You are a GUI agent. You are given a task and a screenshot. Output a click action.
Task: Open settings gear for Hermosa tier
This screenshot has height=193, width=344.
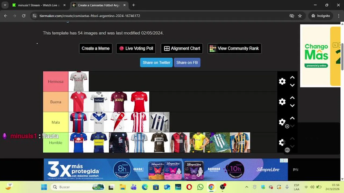pos(282,81)
